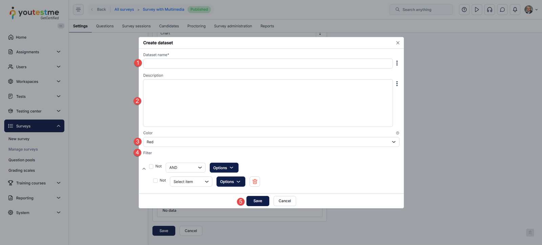Open the notifications bell icon
542x245 pixels.
click(515, 9)
